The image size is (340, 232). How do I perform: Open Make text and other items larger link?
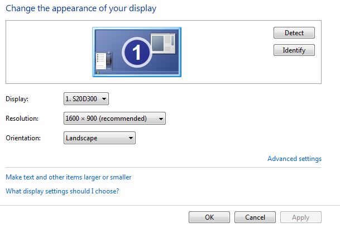coord(69,177)
